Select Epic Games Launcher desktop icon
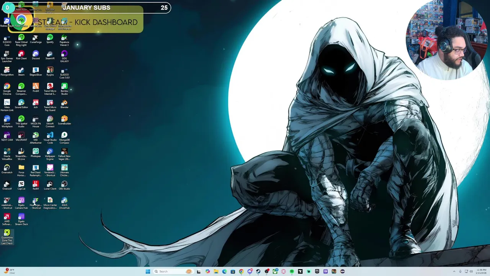The height and width of the screenshot is (276, 490). pyautogui.click(x=7, y=57)
